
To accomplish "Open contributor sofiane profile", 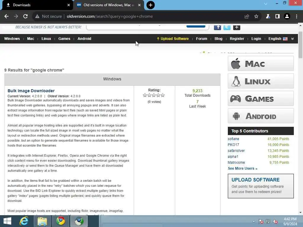I will pyautogui.click(x=233, y=139).
